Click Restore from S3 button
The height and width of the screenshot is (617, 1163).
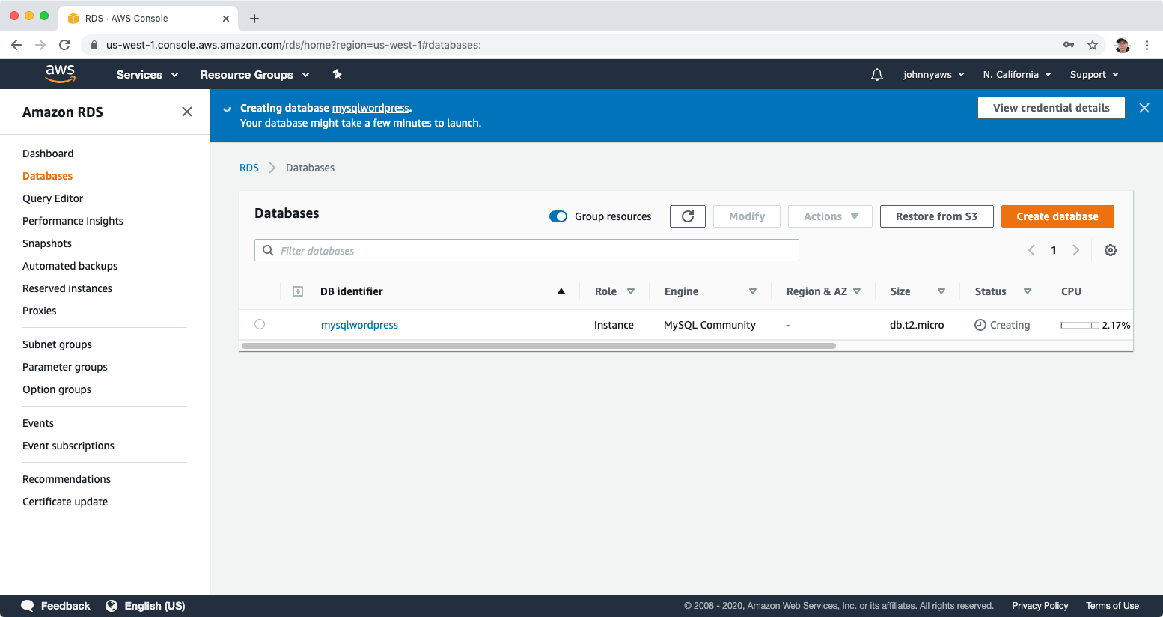[936, 216]
